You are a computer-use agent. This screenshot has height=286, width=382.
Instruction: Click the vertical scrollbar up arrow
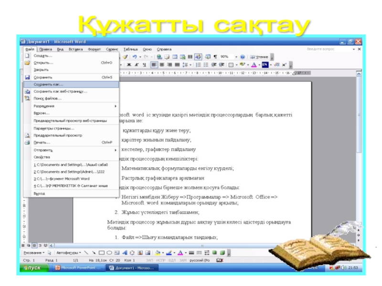pyautogui.click(x=359, y=73)
